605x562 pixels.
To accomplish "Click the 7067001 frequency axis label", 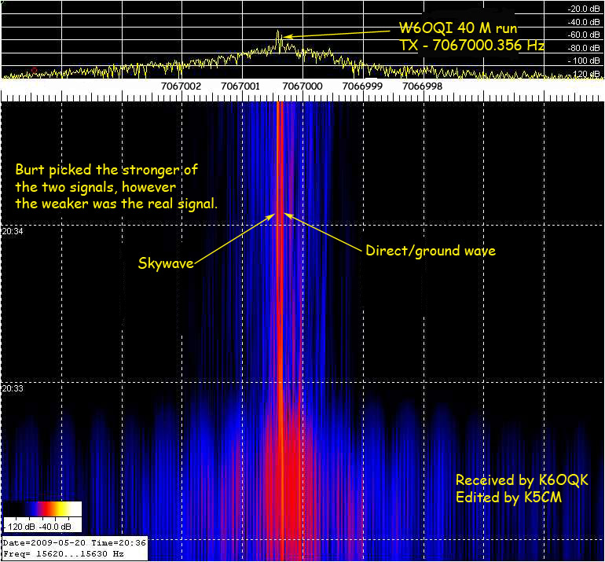I will tap(241, 85).
